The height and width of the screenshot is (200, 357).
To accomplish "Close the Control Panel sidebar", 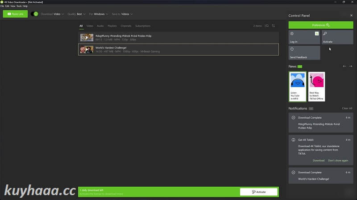I will [351, 16].
